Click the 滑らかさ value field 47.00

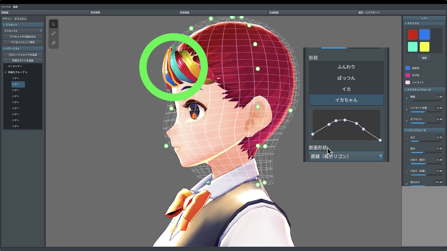[439, 182]
